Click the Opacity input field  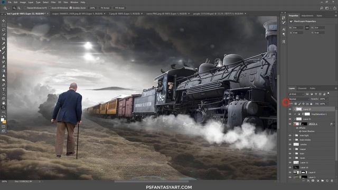[x=323, y=99]
